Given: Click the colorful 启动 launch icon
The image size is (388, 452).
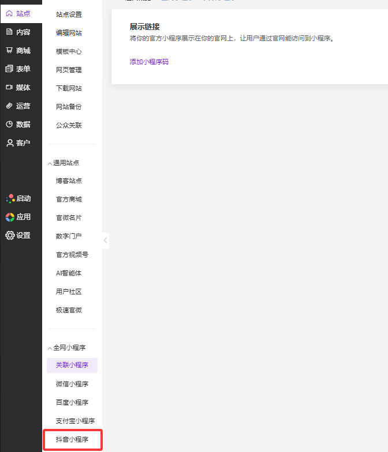Looking at the screenshot, I should pyautogui.click(x=10, y=198).
